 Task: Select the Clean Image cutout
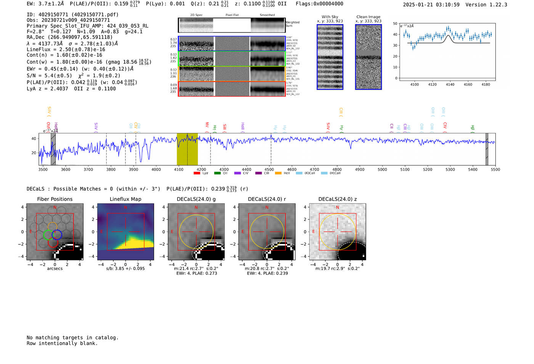368,57
